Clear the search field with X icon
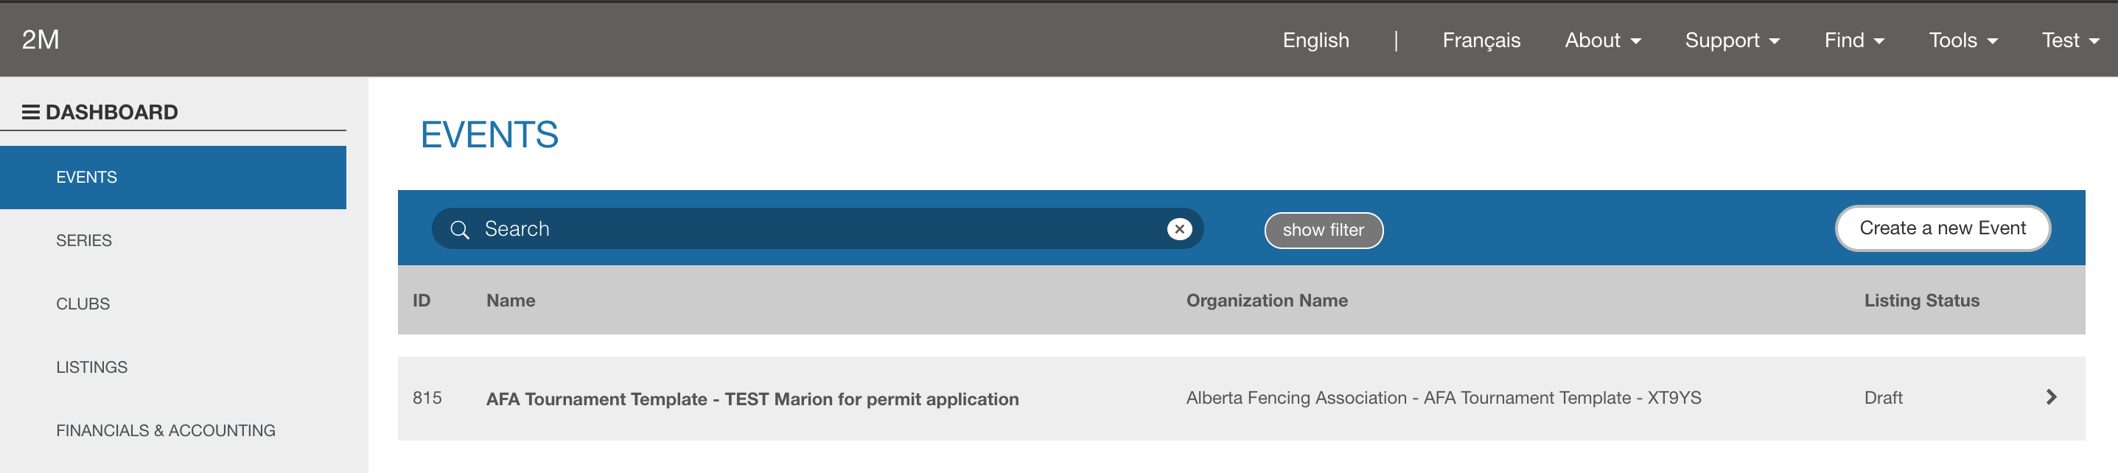Screen dimensions: 2118x473 pyautogui.click(x=1179, y=230)
